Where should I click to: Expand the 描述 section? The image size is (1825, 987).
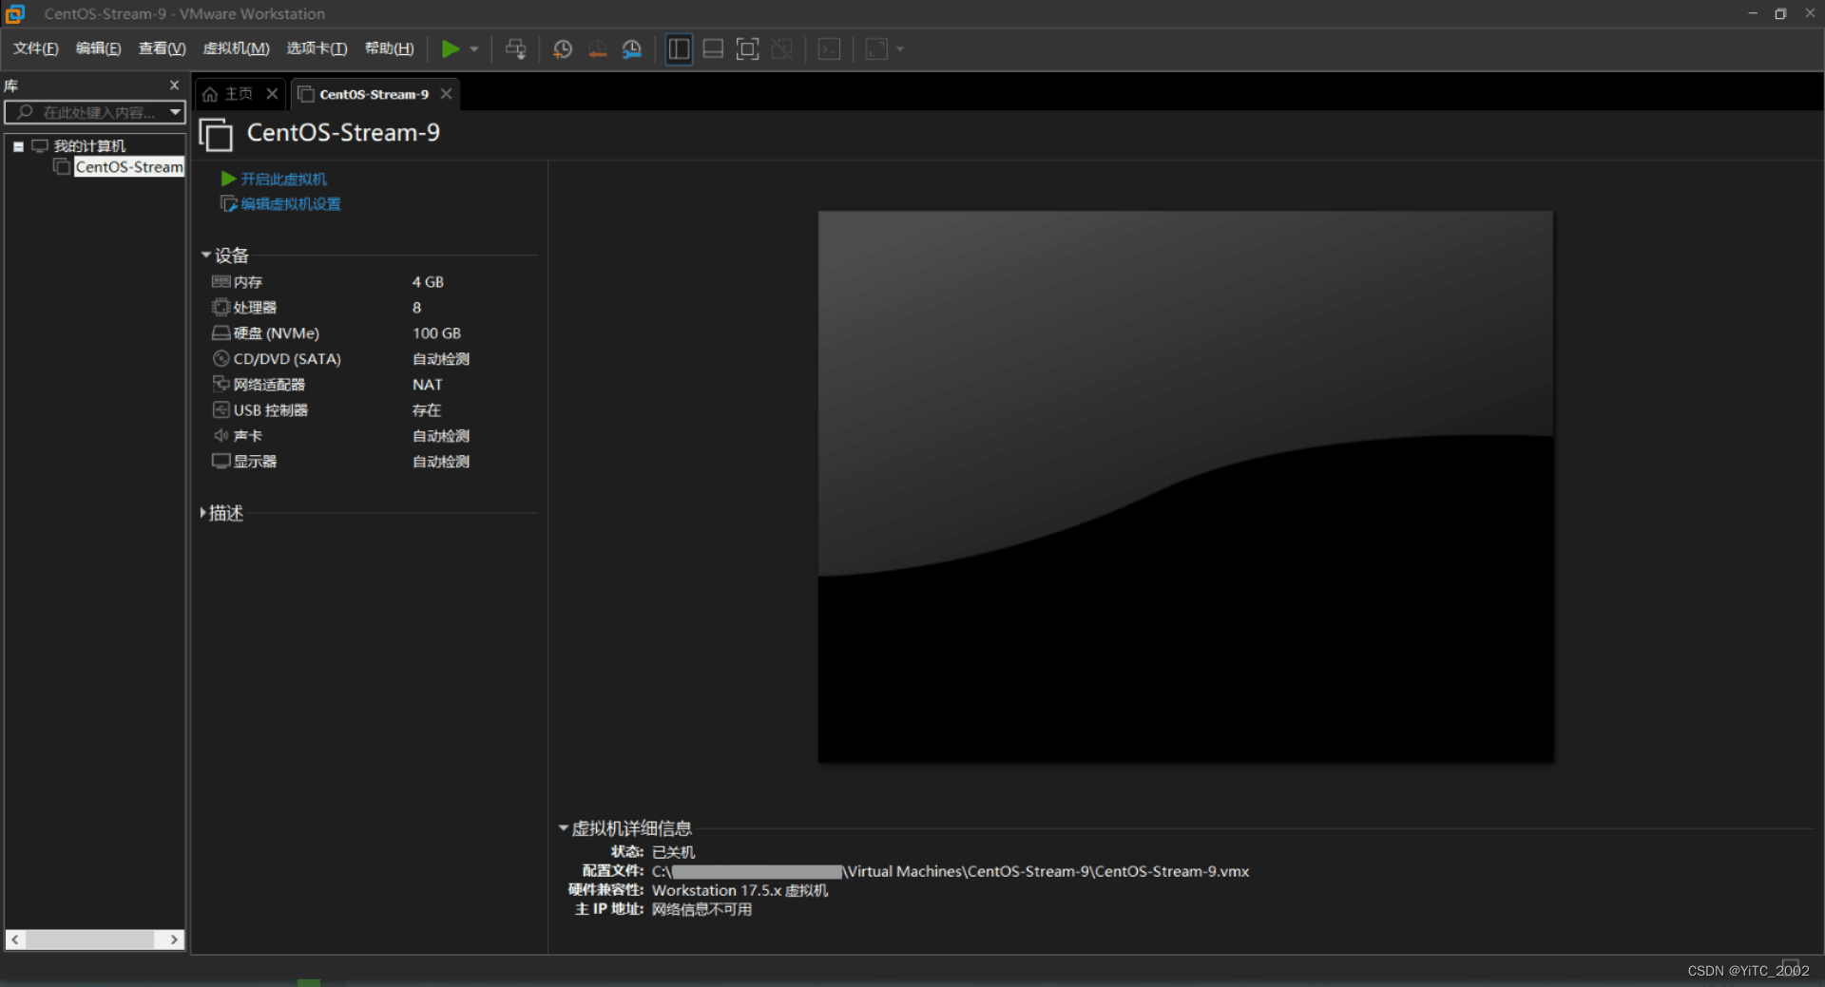point(203,513)
